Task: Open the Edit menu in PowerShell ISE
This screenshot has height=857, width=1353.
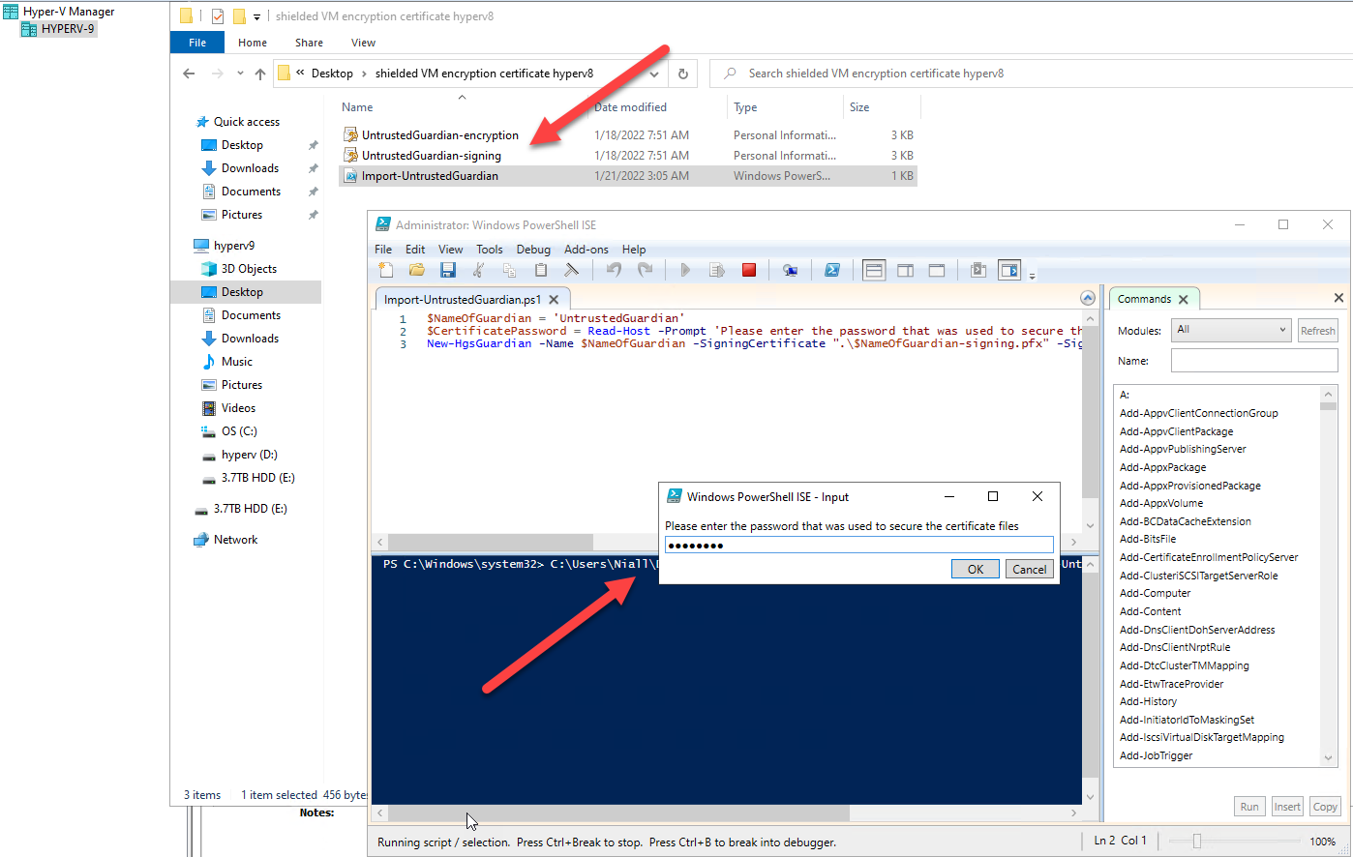Action: point(415,250)
